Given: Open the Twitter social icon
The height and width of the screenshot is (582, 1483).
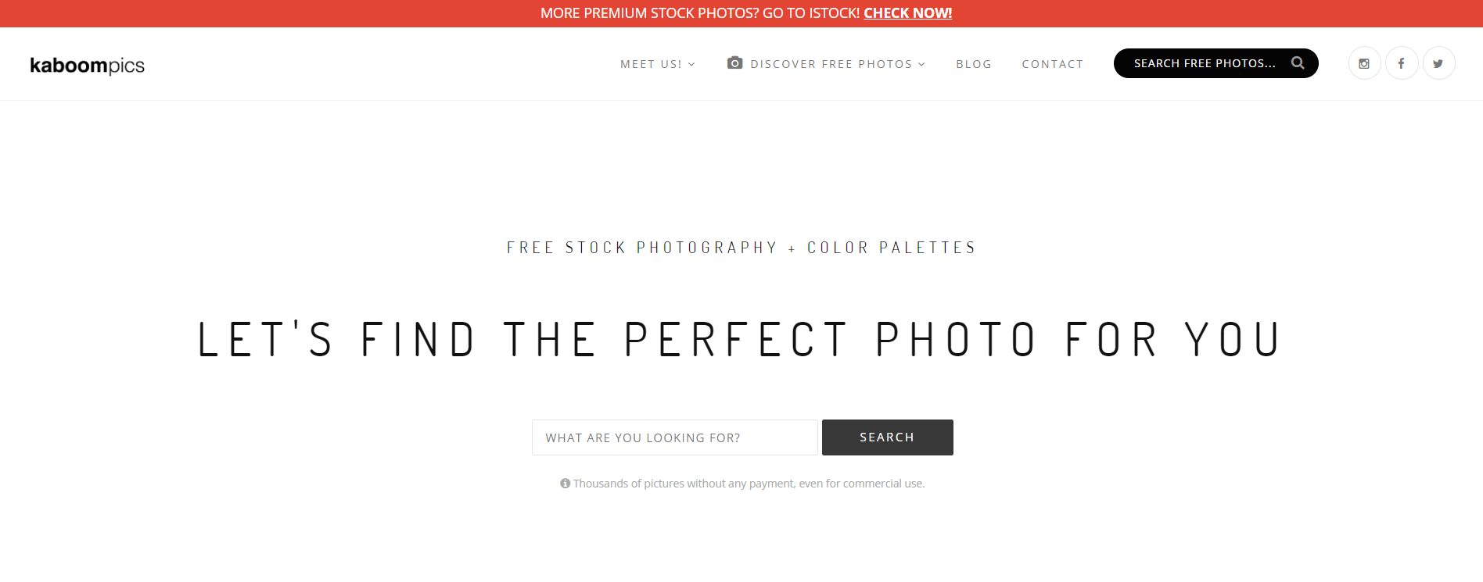Looking at the screenshot, I should click(x=1438, y=63).
